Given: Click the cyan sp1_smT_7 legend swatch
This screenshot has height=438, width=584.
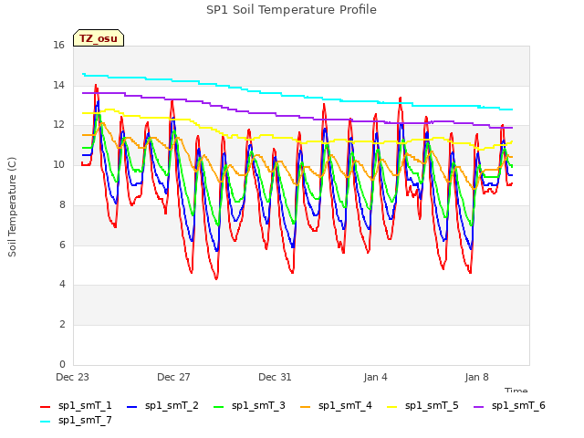Looking at the screenshot, I should (45, 422).
